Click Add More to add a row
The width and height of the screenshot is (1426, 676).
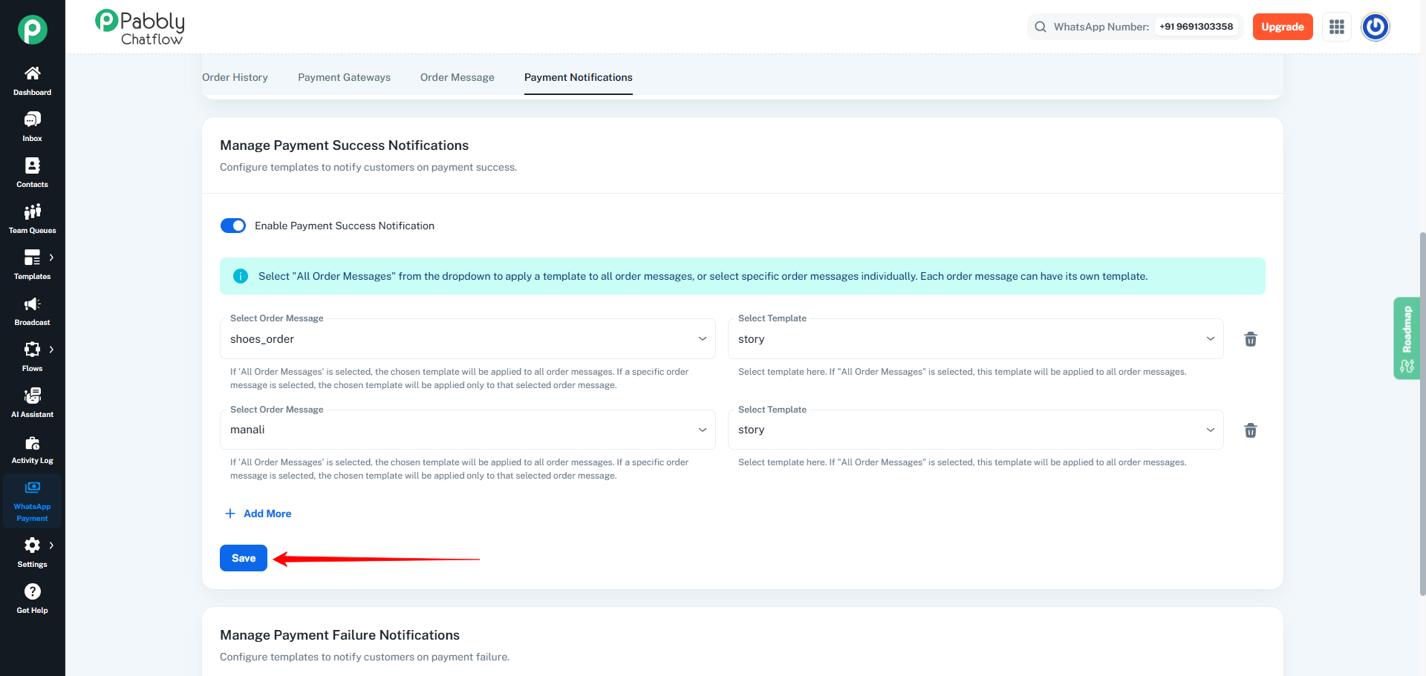point(258,513)
